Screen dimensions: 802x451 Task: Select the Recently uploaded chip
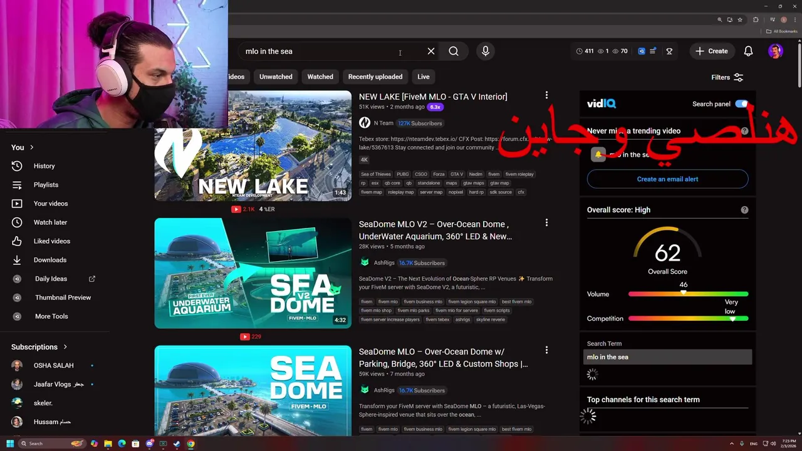click(x=375, y=76)
